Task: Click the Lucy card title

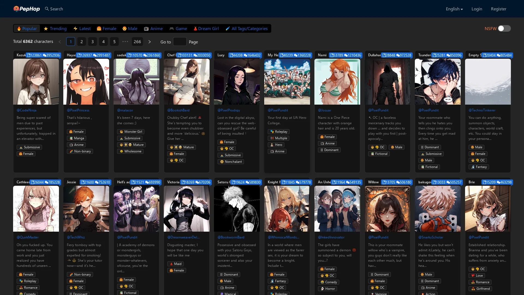Action: pyautogui.click(x=221, y=55)
